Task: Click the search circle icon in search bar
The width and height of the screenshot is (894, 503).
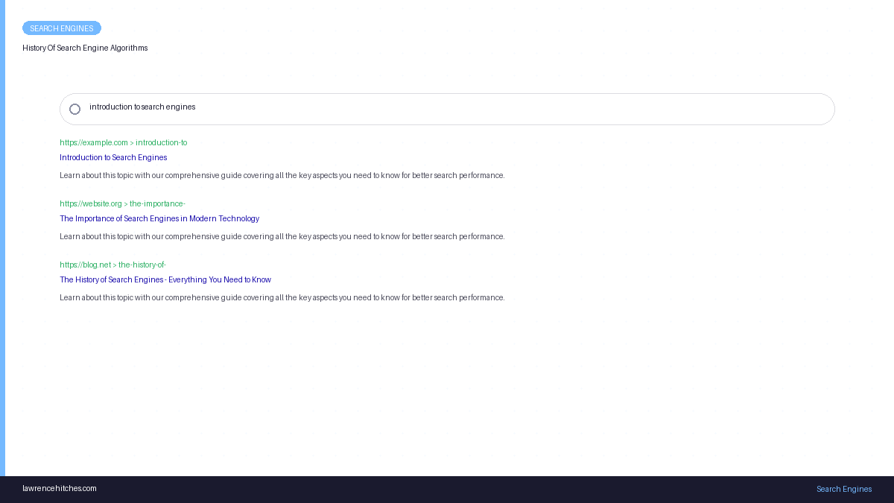Action: 74,110
